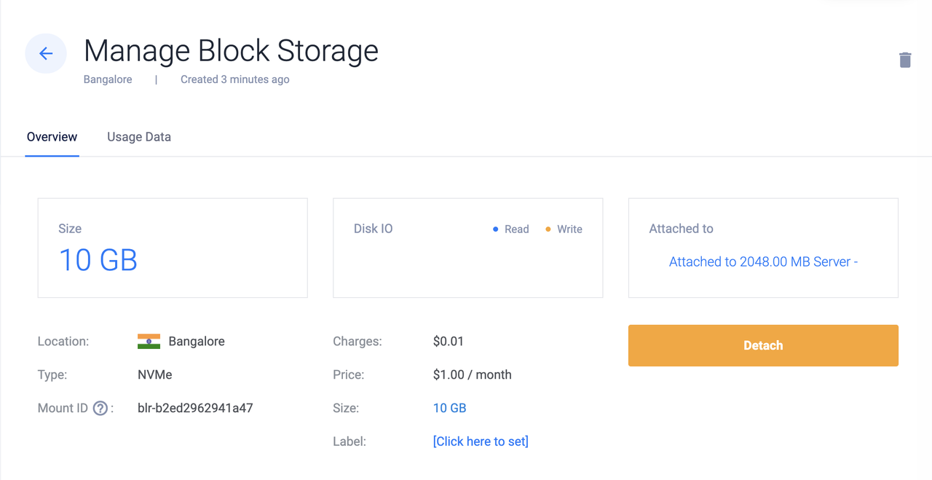Click the NVMe type value

point(154,374)
